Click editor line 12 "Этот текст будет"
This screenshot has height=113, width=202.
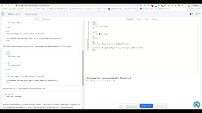pos(112,44)
